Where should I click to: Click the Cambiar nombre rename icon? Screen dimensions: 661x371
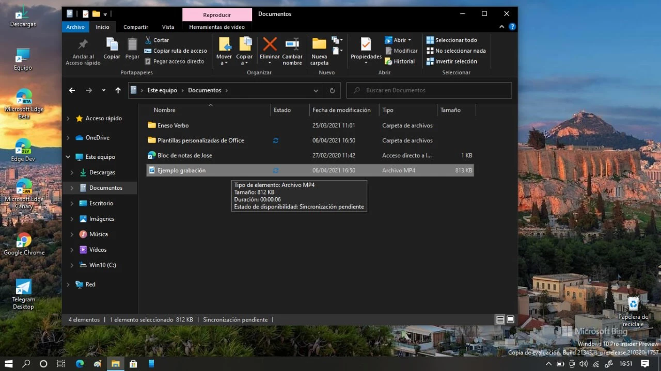(x=292, y=45)
